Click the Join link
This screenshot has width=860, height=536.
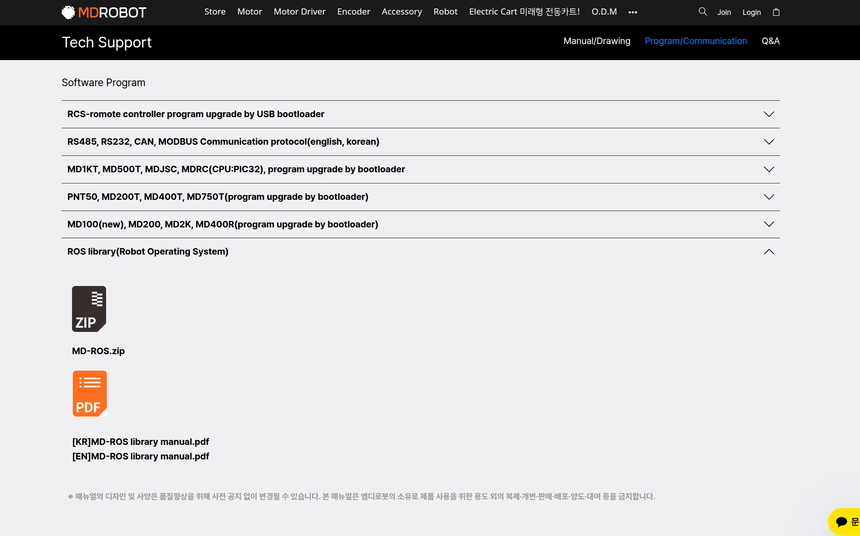(x=724, y=12)
